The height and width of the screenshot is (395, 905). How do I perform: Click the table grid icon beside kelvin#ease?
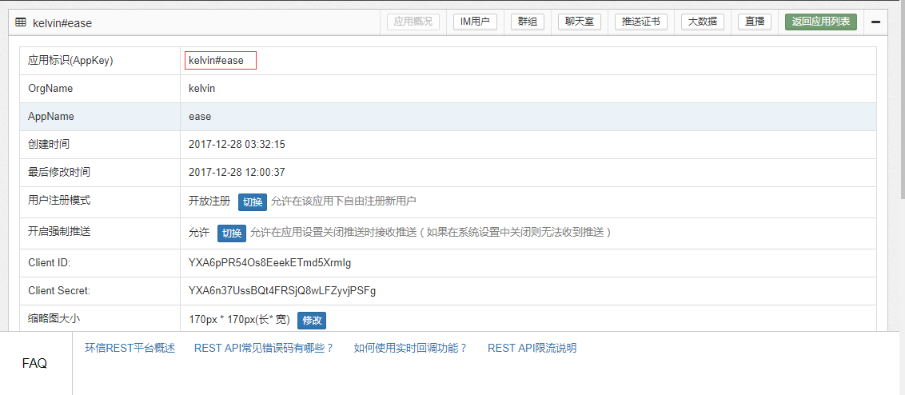20,22
